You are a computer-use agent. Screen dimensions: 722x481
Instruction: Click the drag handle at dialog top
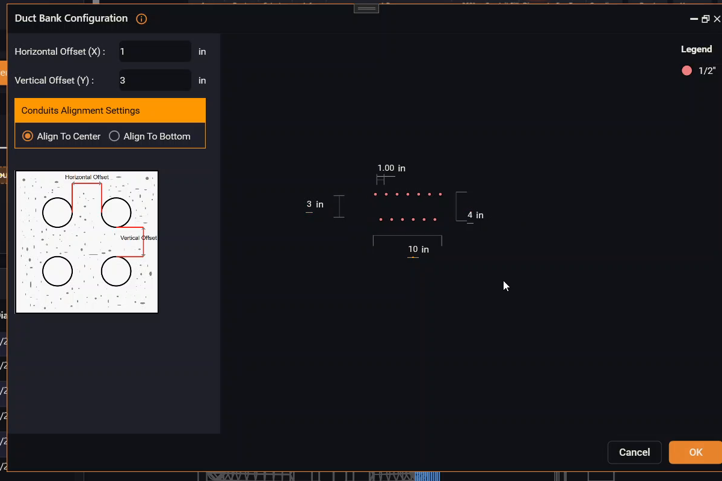coord(366,8)
